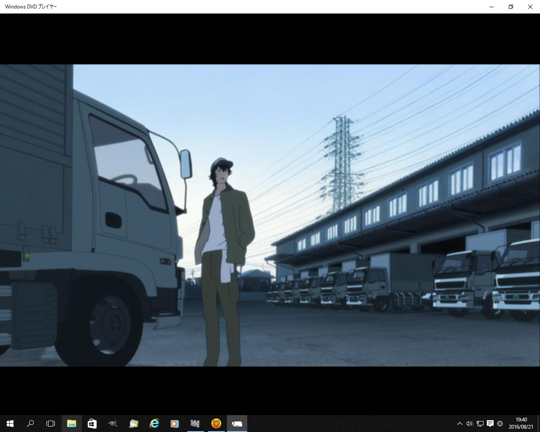
Task: Open the clock showing 19:40
Action: (x=521, y=424)
